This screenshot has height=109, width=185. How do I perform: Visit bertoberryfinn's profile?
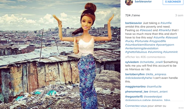click(x=135, y=74)
